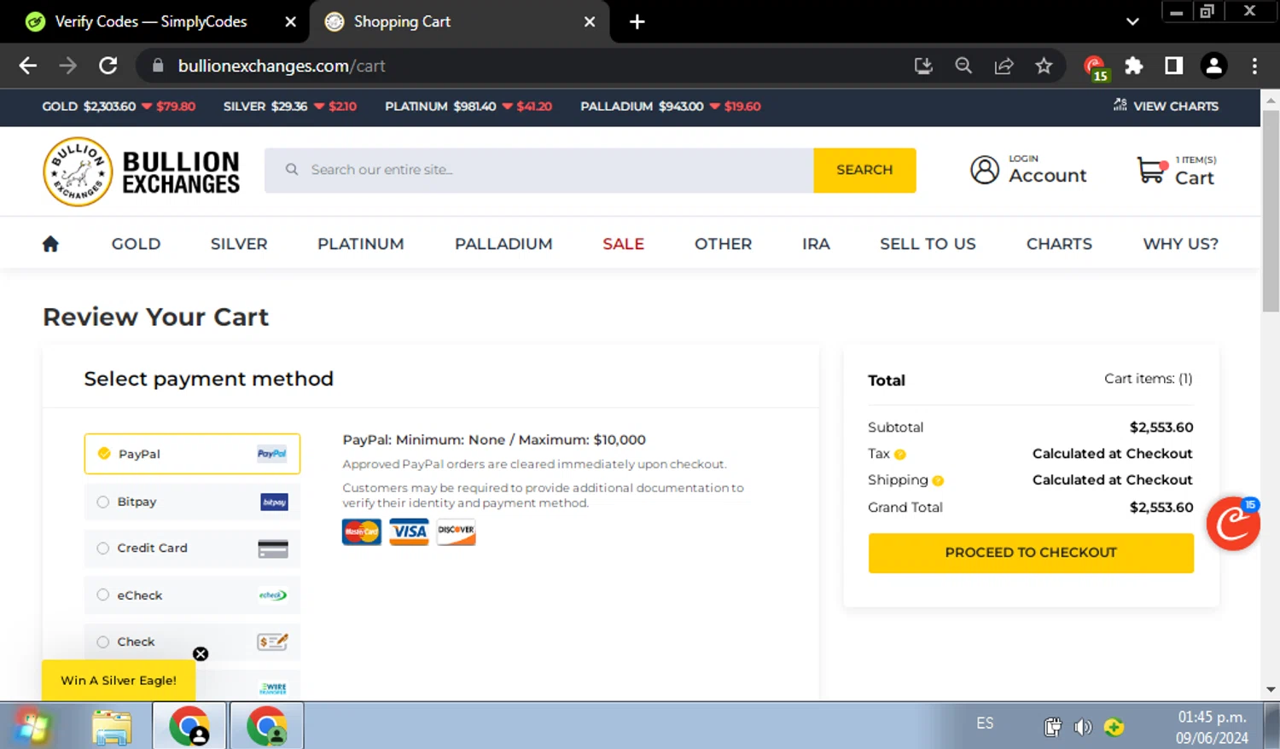
Task: Open WHY US? navigation item
Action: pyautogui.click(x=1181, y=244)
